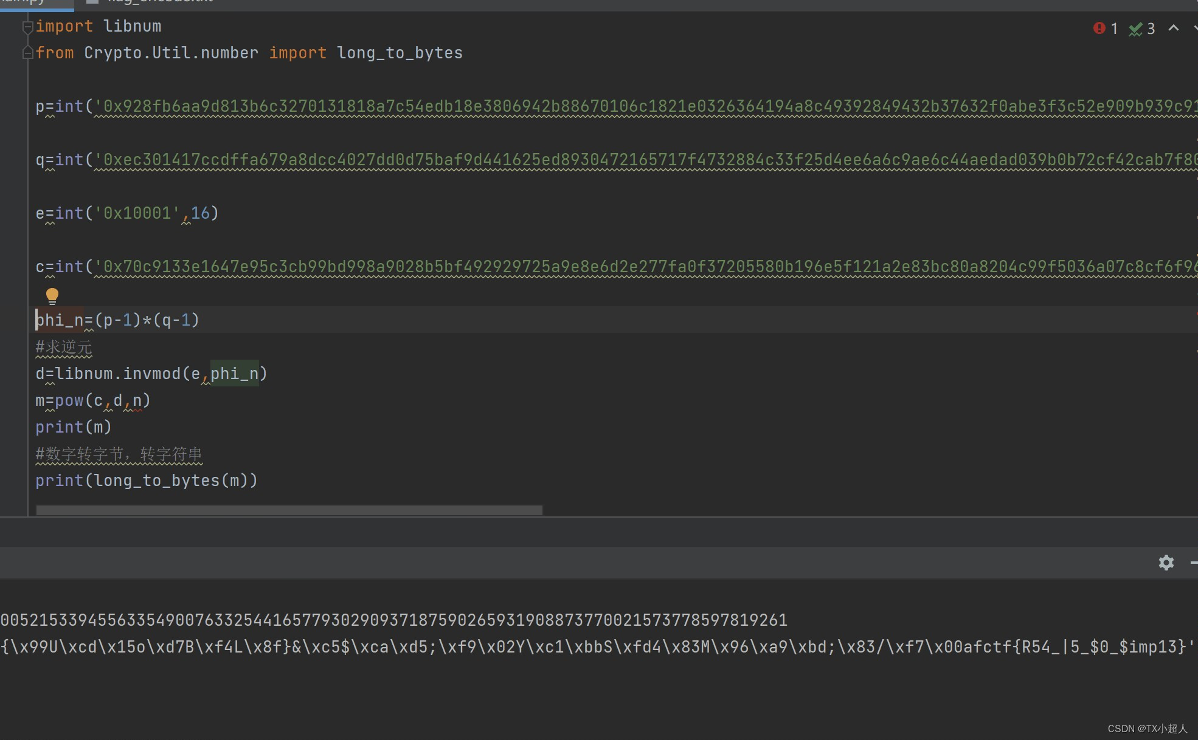
Task: Collapse the import libnum fold marker
Action: pyautogui.click(x=27, y=27)
